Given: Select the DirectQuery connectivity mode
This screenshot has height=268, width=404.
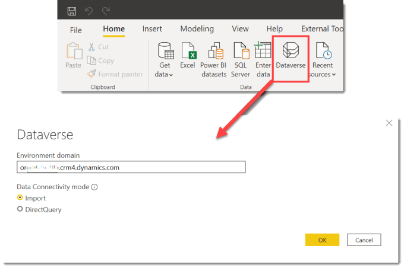Looking at the screenshot, I should coord(20,209).
